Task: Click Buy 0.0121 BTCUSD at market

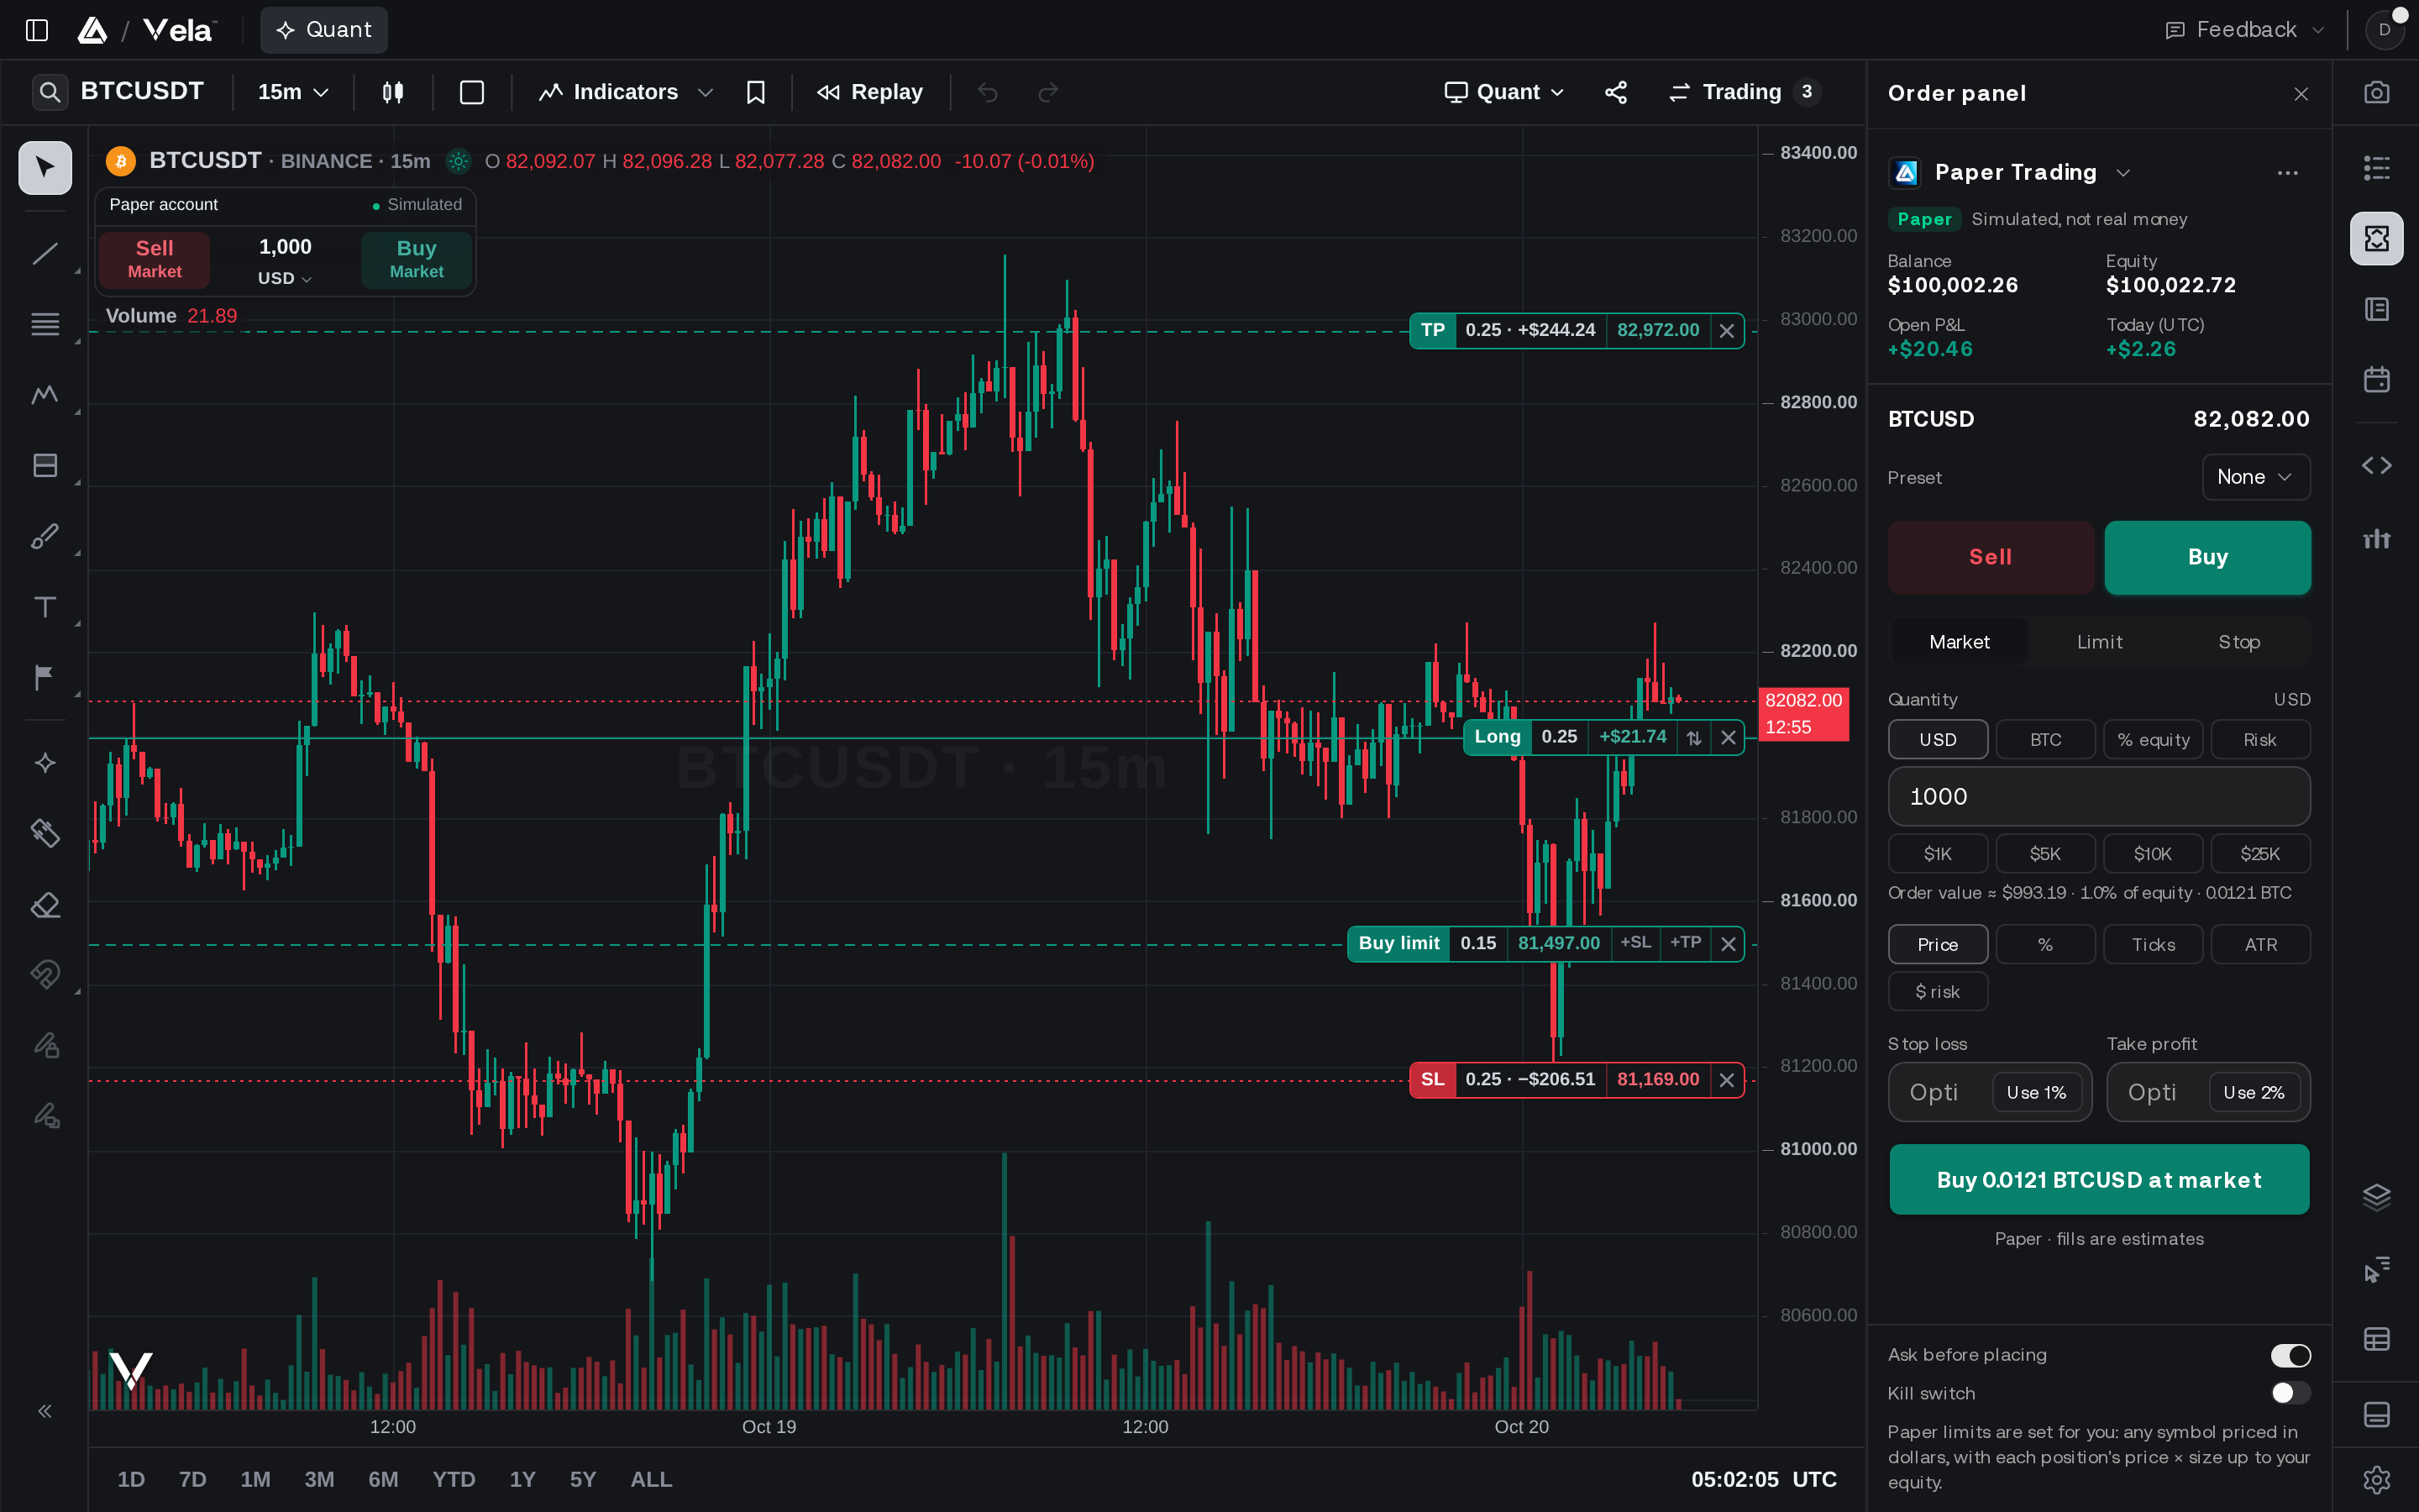Action: click(x=2098, y=1180)
